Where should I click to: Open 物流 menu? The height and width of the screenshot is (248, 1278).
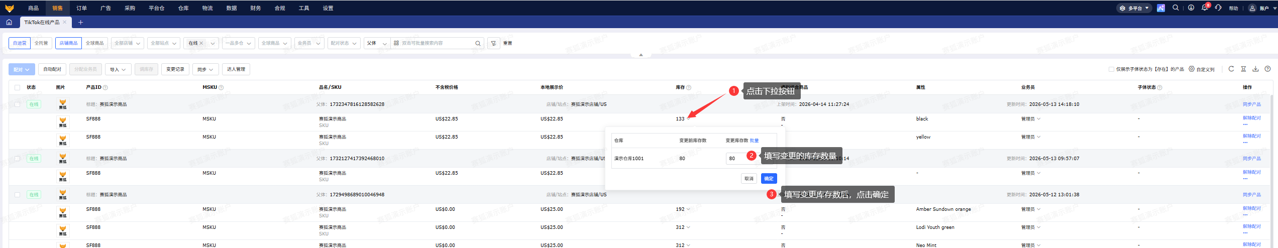207,8
